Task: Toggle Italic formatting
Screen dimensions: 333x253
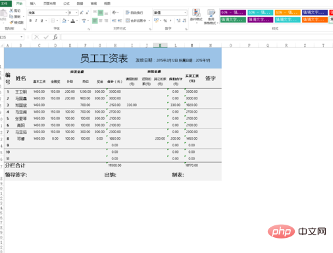Action: click(x=36, y=20)
